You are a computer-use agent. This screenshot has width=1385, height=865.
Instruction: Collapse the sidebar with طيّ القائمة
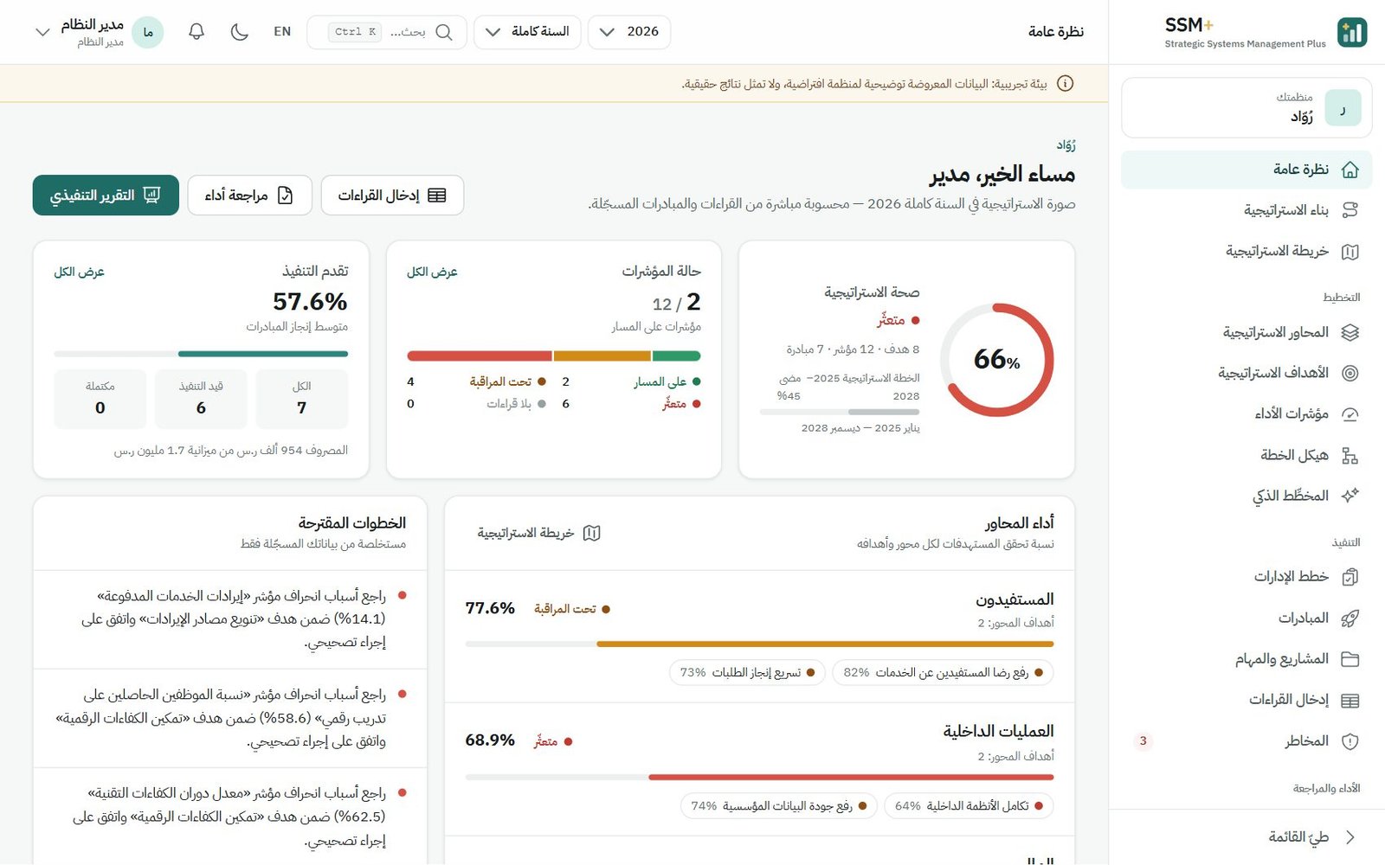[x=1246, y=836]
